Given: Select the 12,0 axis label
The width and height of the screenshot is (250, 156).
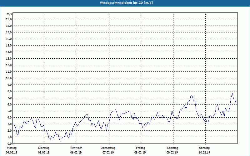Looking at the screenshot, I should 9,65.
